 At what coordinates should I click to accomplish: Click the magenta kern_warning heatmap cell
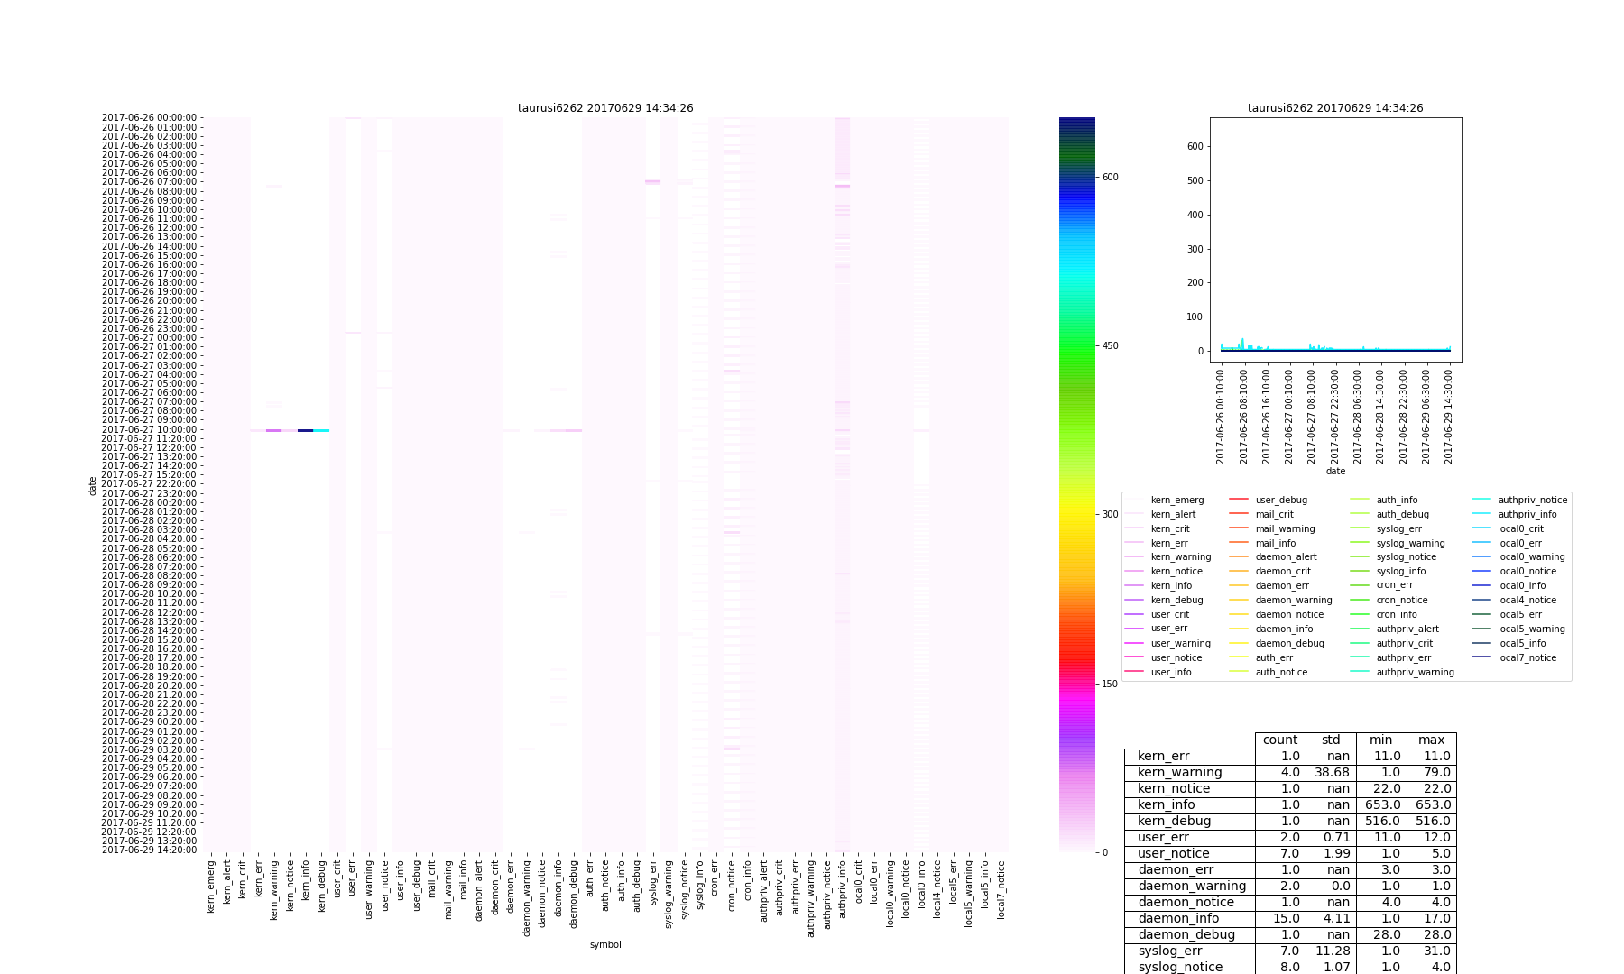(x=273, y=431)
